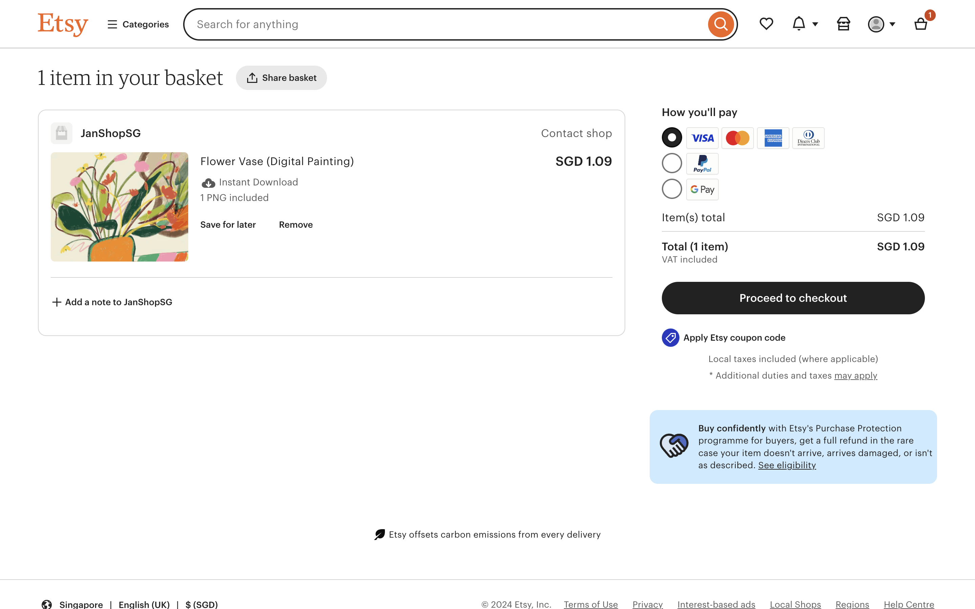975x609 pixels.
Task: Open the Flower Vase painting thumbnail
Action: 119,207
